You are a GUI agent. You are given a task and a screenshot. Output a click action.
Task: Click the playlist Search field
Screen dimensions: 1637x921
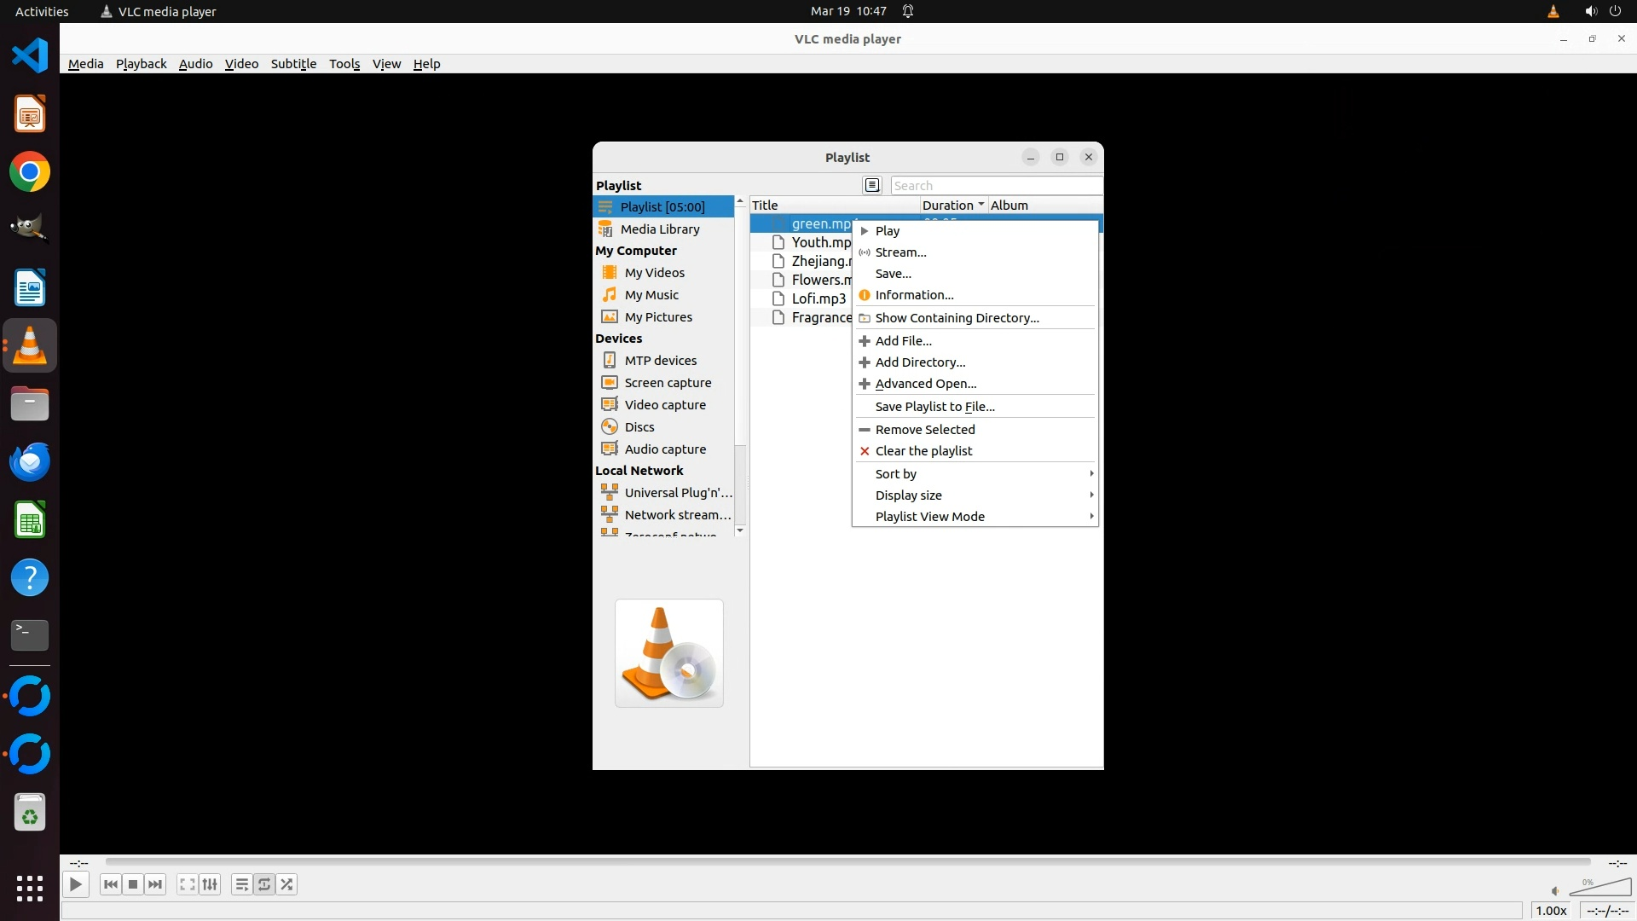point(995,185)
